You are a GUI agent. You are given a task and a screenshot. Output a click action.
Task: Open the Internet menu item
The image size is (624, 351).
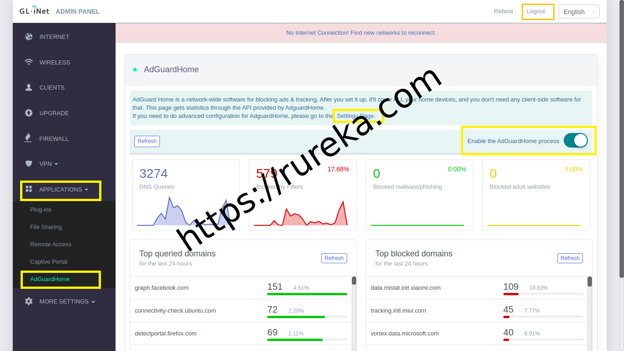54,37
